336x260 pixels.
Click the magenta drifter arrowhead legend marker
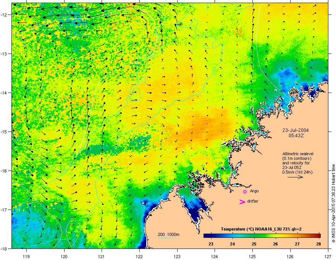pyautogui.click(x=242, y=201)
